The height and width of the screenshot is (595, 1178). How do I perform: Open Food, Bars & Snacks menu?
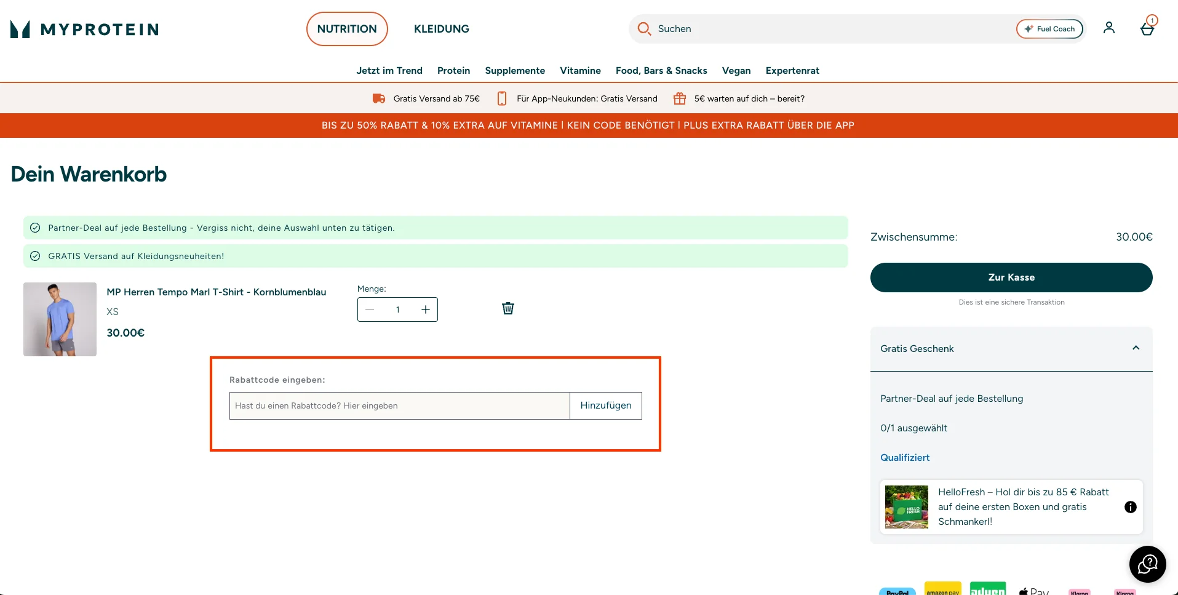point(661,71)
